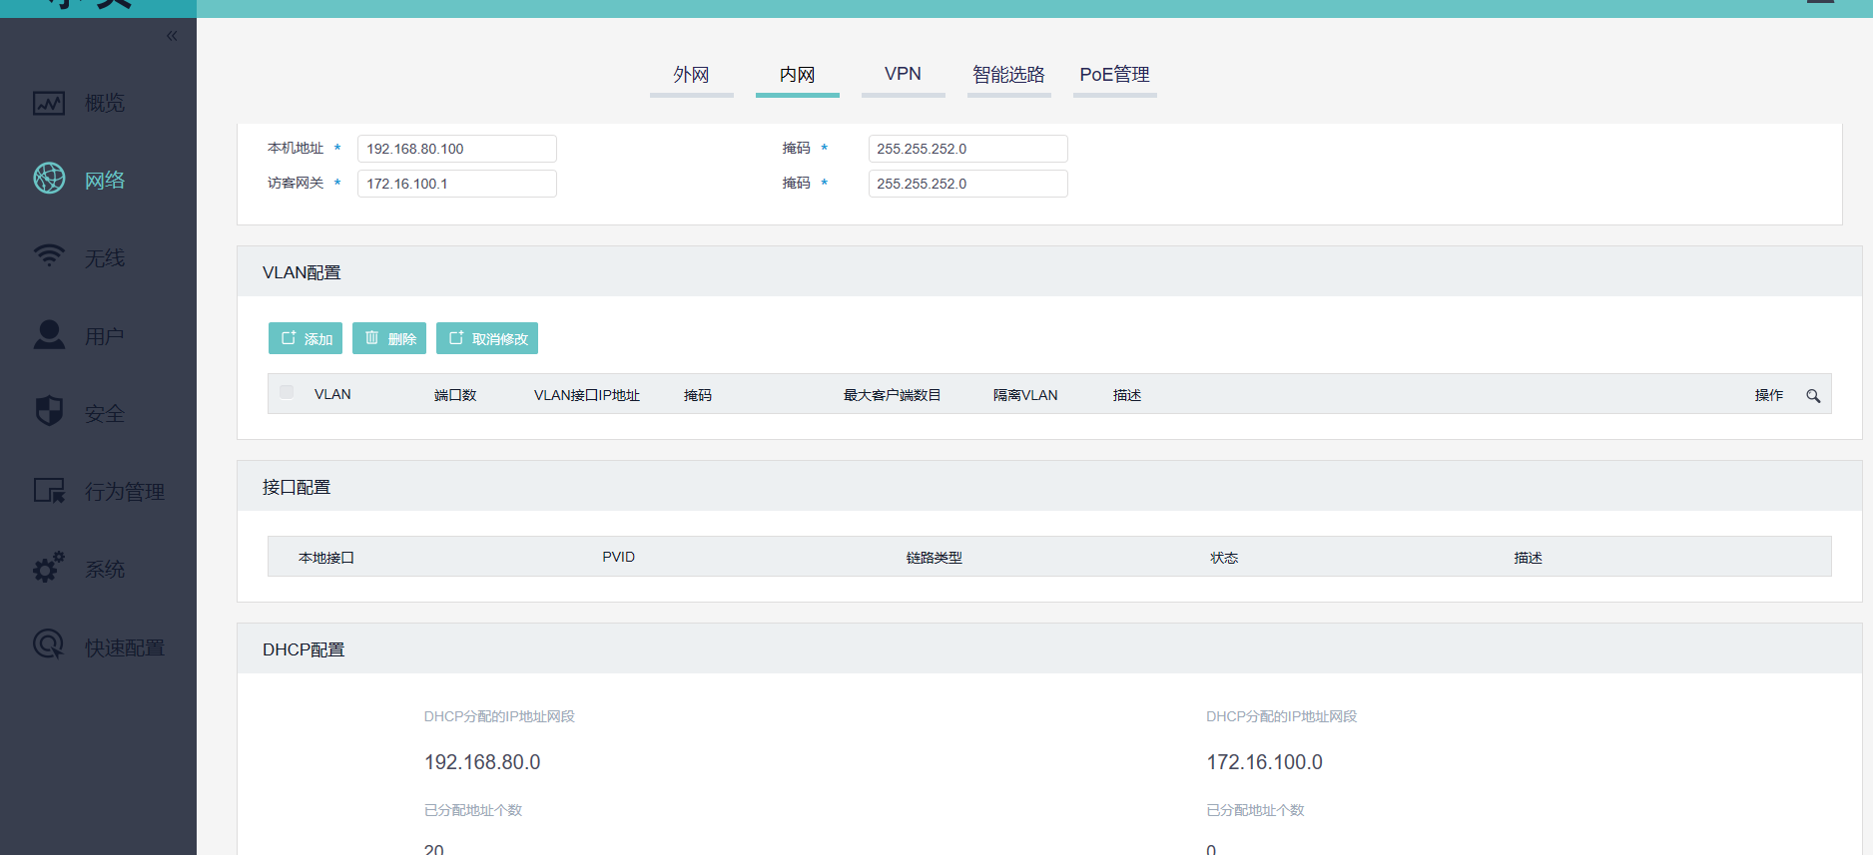Screen dimensions: 1873x855
Task: Click the 端口数 column header
Action: 455,395
